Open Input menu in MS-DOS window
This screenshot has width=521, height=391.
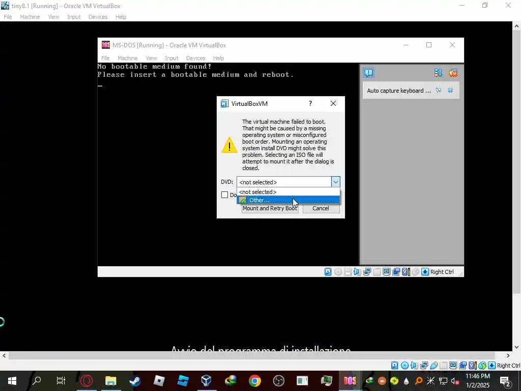pos(171,58)
